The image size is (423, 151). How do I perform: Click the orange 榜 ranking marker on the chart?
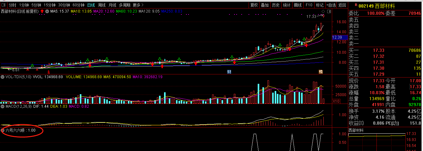(x=321, y=72)
